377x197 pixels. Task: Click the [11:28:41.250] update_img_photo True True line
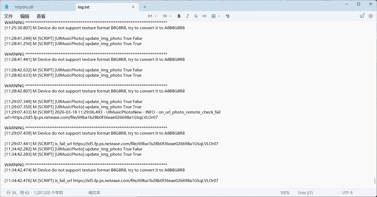(x=73, y=44)
